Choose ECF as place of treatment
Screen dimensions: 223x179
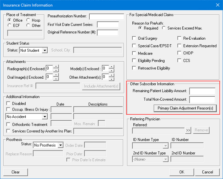[x=10, y=25]
